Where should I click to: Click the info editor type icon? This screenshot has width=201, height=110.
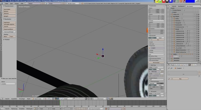[x=2, y=3]
